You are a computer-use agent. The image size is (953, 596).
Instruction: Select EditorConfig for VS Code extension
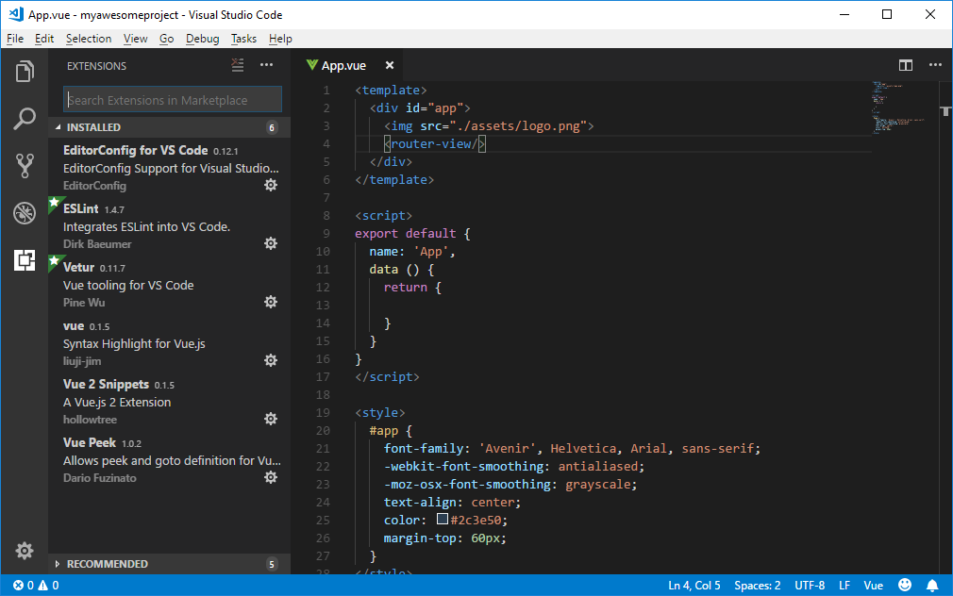coord(170,168)
